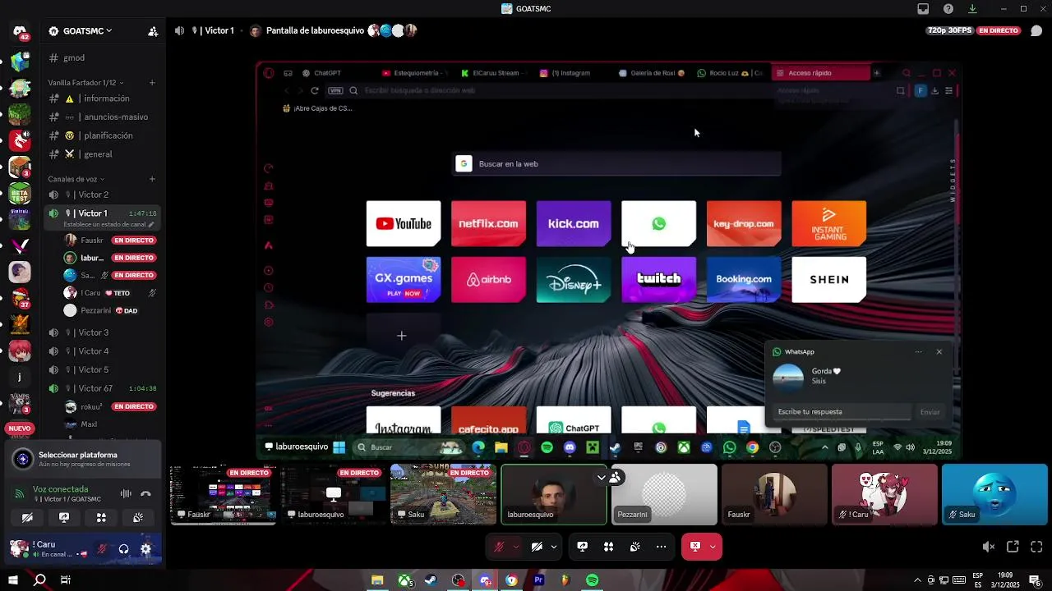1052x591 pixels.
Task: Click share screen icon in call bar
Action: pyautogui.click(x=582, y=547)
